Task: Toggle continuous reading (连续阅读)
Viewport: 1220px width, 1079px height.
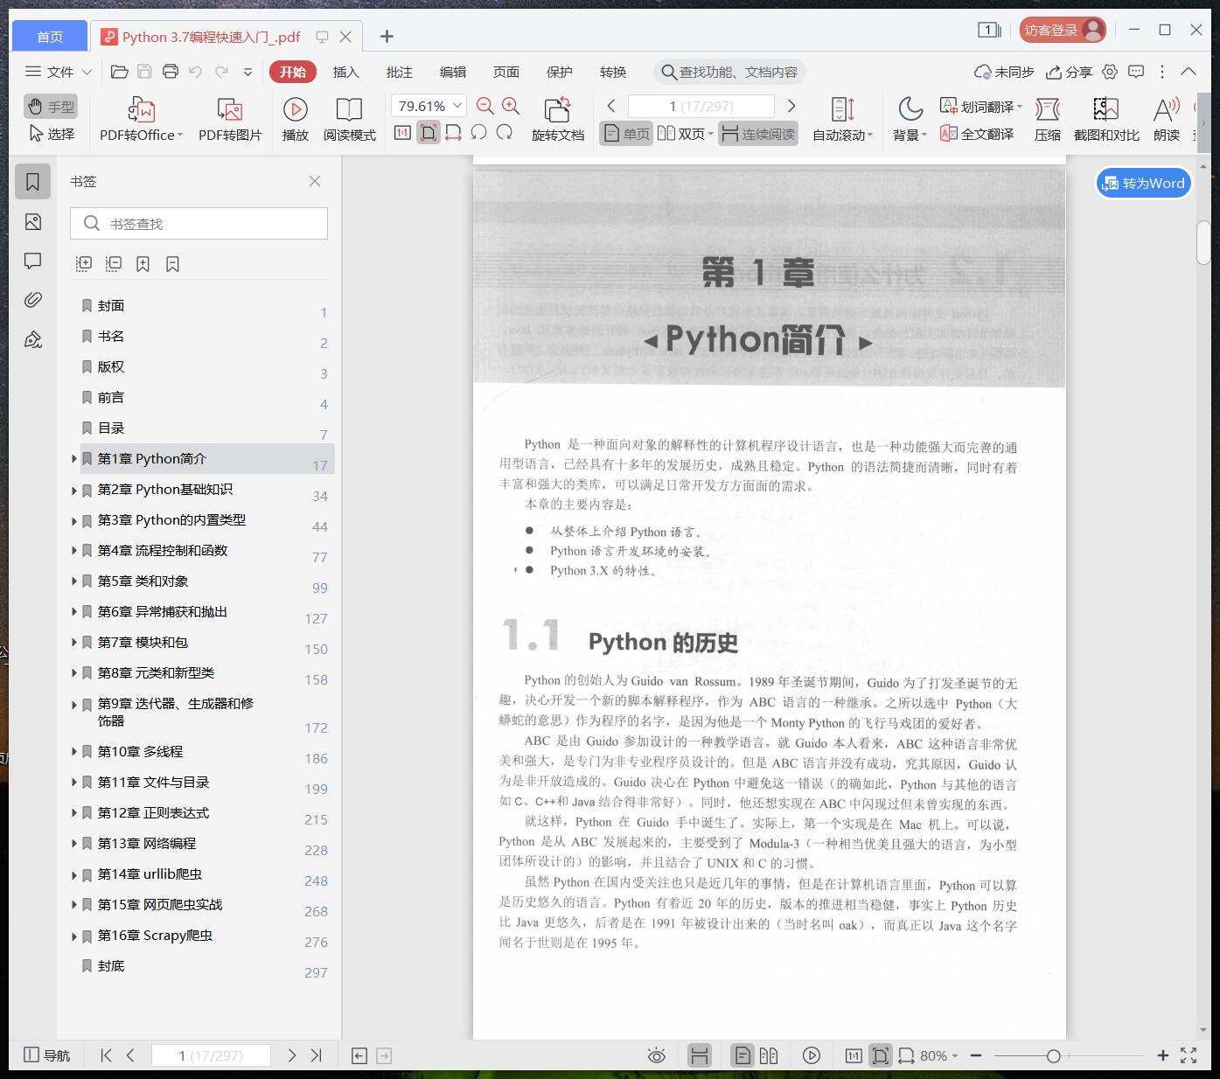Action: [758, 134]
